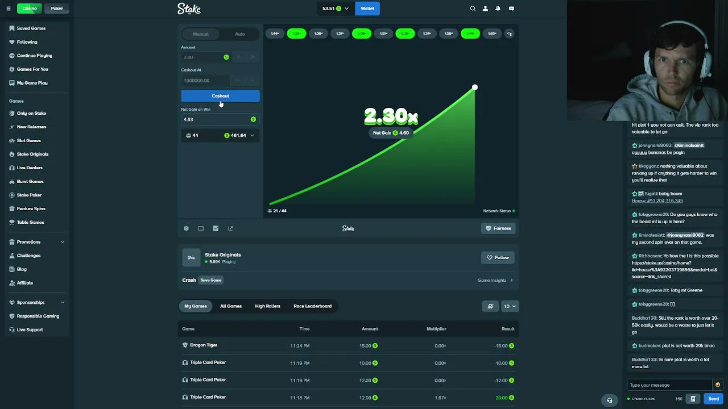Open chat rules document icon

[693, 399]
